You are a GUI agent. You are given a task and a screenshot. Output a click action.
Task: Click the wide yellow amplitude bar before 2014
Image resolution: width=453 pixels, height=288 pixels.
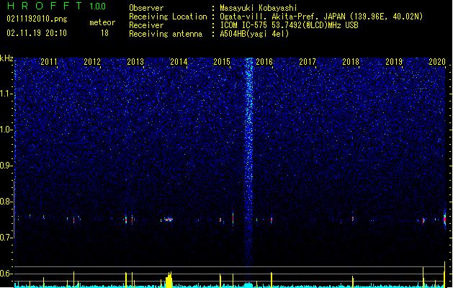[x=169, y=279]
